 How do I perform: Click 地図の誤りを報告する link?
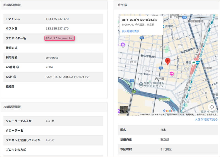point(206,114)
